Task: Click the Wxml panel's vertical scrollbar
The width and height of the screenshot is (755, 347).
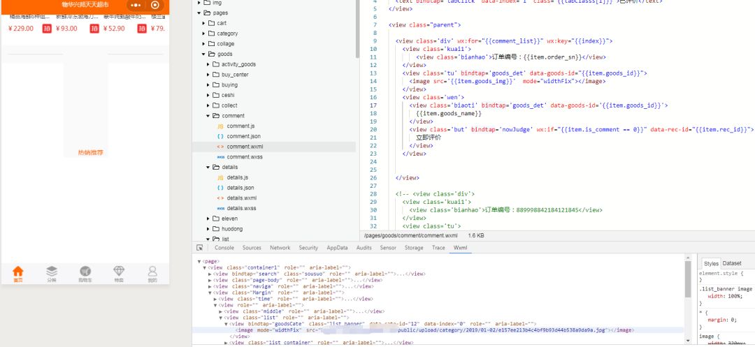Action: pos(688,279)
